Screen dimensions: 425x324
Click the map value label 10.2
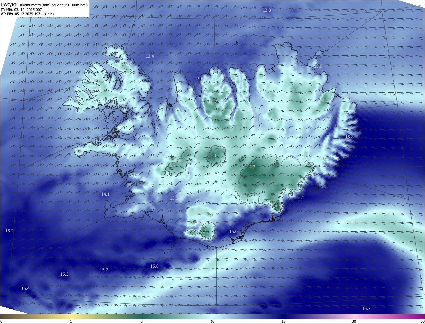pyautogui.click(x=393, y=95)
